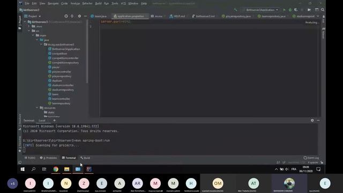Expand the .mvn folder node
Viewport: 343px width, 193px height.
[29, 26]
